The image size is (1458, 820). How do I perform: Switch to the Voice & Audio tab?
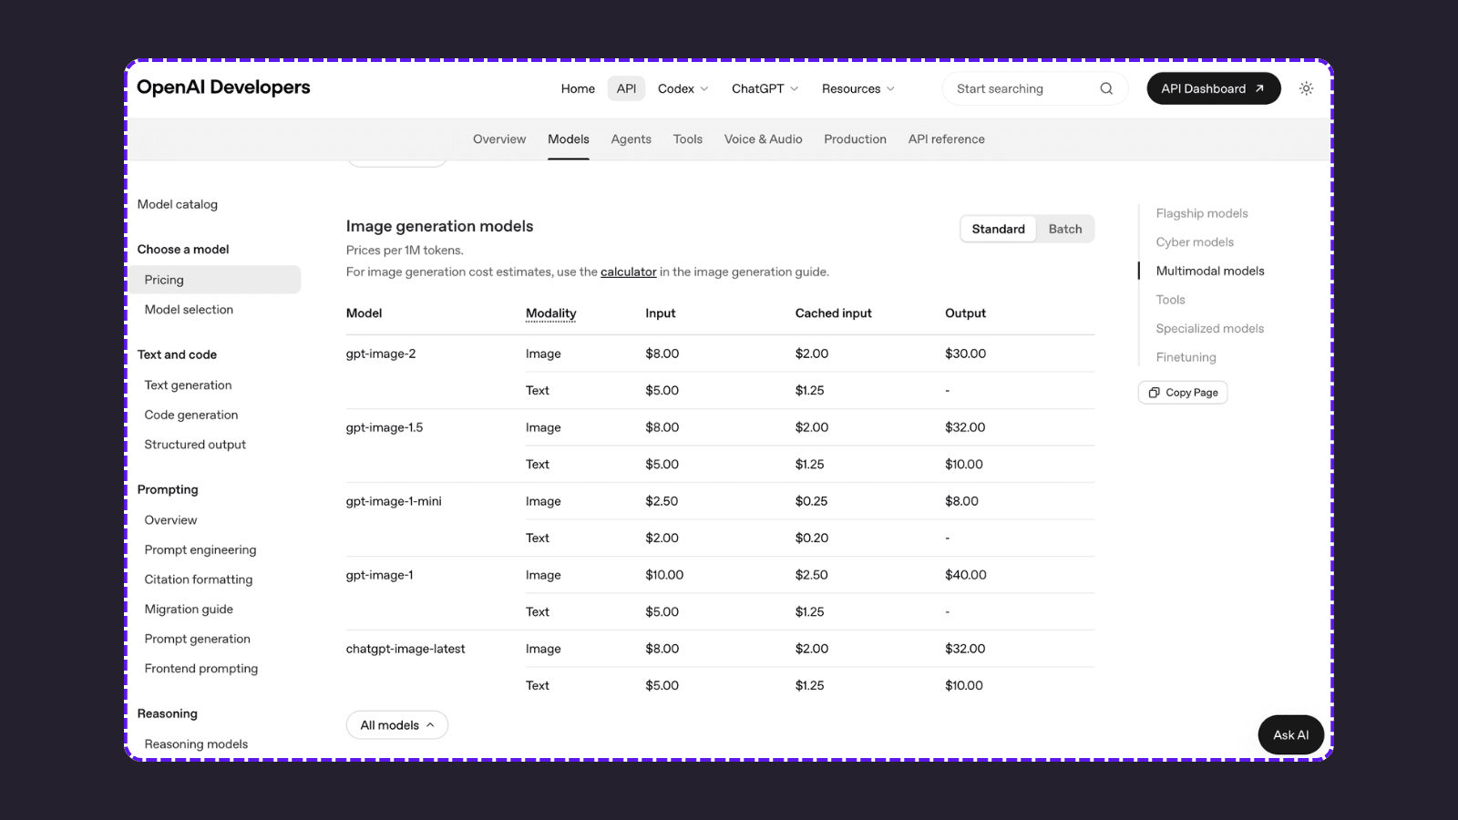(764, 139)
